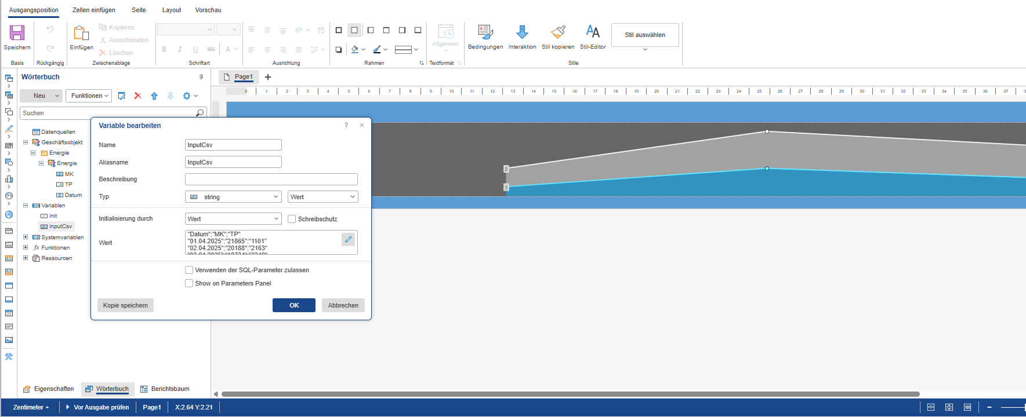
Task: Open the Typ string dropdown
Action: tap(233, 197)
